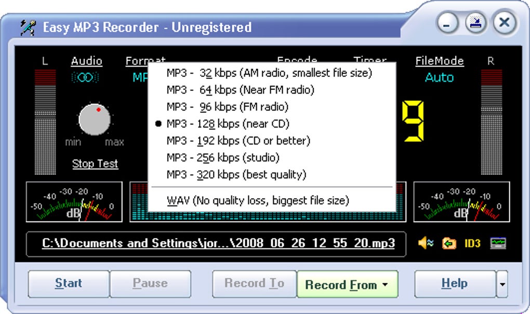Minimize the Easy MP3 Recorder window
Viewport: 530px width, 314px height.
click(447, 23)
